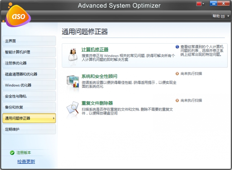Screen dimensions: 232x170
Task: Click the ASO logo icon
Action: click(18, 15)
